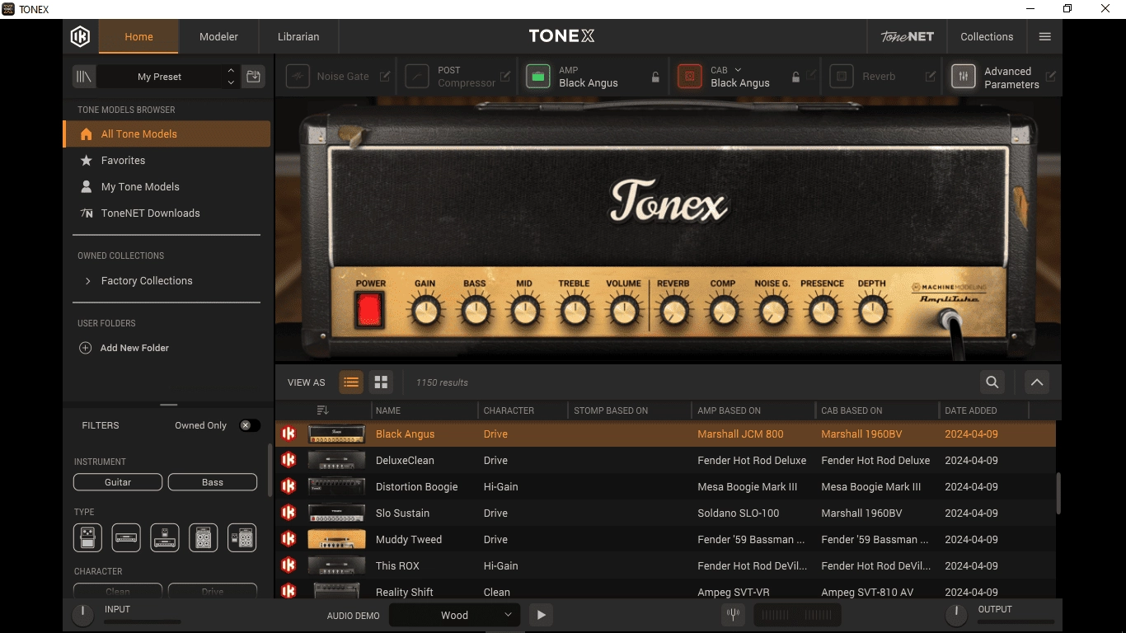Click the TREBLE knob
Screen dimensions: 1126x633
point(574,312)
